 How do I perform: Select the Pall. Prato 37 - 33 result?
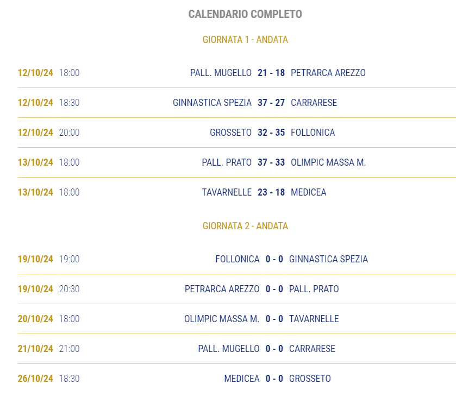pyautogui.click(x=271, y=162)
